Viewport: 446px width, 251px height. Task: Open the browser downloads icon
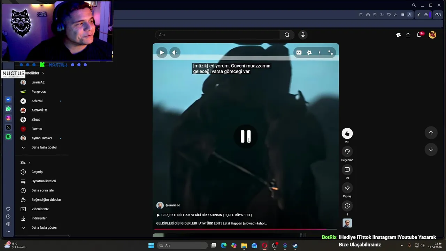tap(396, 15)
